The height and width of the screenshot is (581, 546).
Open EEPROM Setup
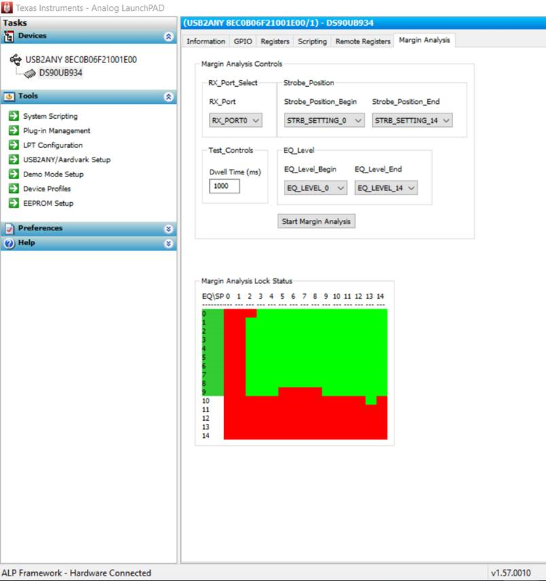point(48,203)
